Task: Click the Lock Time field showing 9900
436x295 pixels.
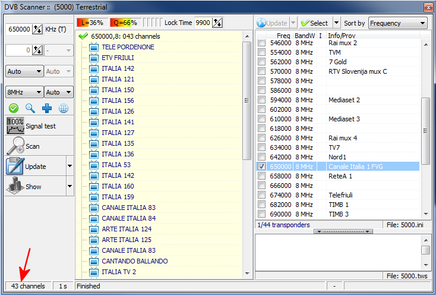Action: click(203, 23)
